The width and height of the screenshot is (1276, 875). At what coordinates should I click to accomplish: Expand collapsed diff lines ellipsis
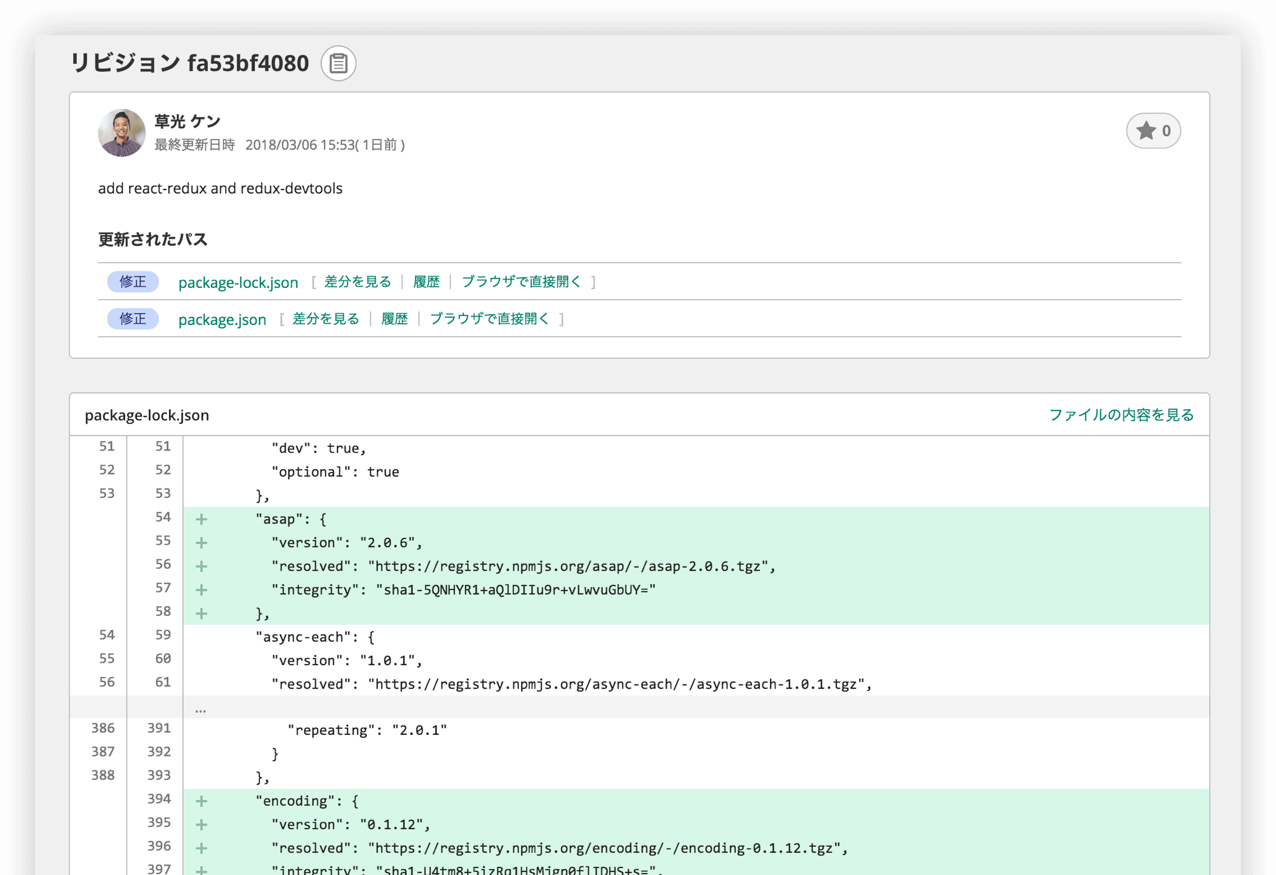tap(201, 710)
